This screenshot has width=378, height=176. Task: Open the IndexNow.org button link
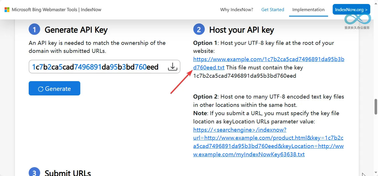[351, 9]
